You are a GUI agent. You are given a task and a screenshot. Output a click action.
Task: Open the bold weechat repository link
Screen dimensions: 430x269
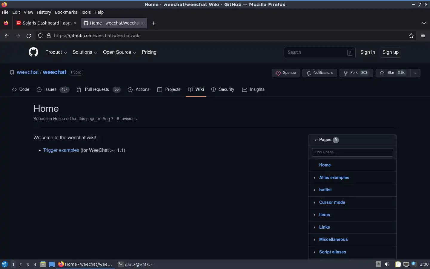click(55, 72)
